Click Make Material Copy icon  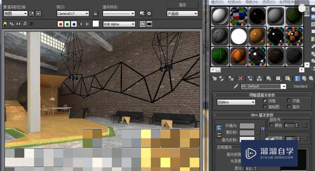tap(250, 78)
